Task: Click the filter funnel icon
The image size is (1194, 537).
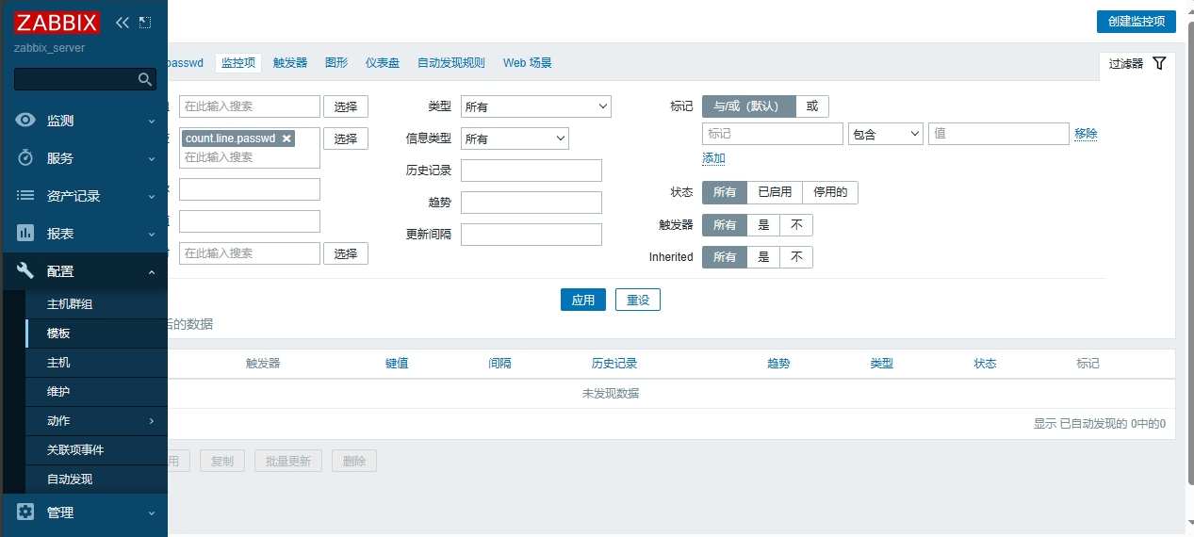Action: tap(1159, 63)
